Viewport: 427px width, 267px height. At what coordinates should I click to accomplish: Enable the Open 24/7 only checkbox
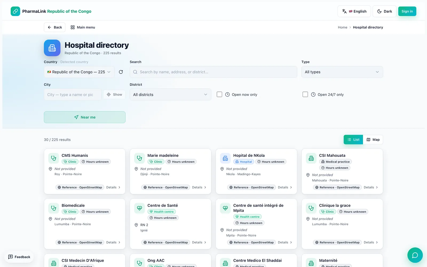click(305, 95)
